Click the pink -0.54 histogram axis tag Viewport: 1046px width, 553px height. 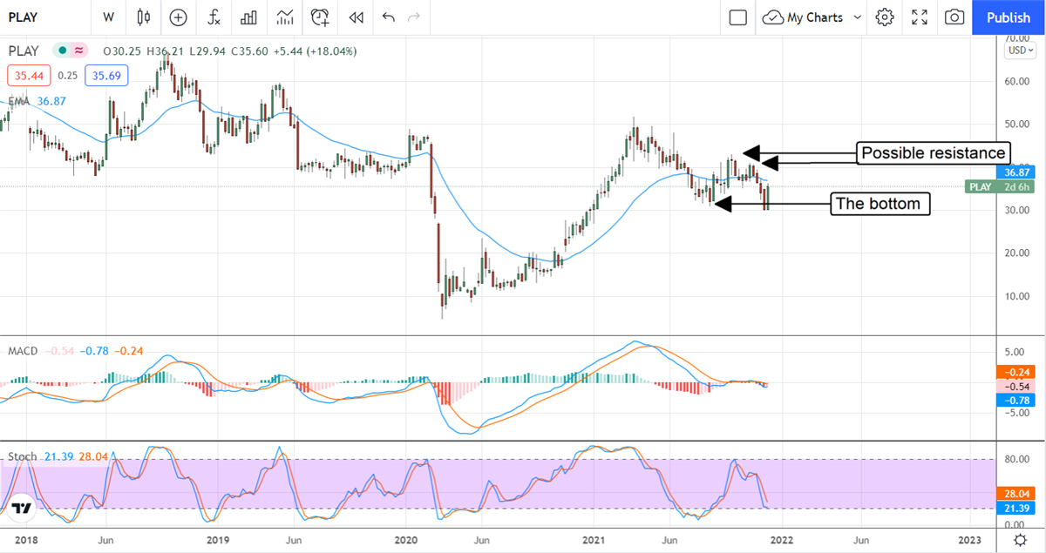[x=1015, y=386]
